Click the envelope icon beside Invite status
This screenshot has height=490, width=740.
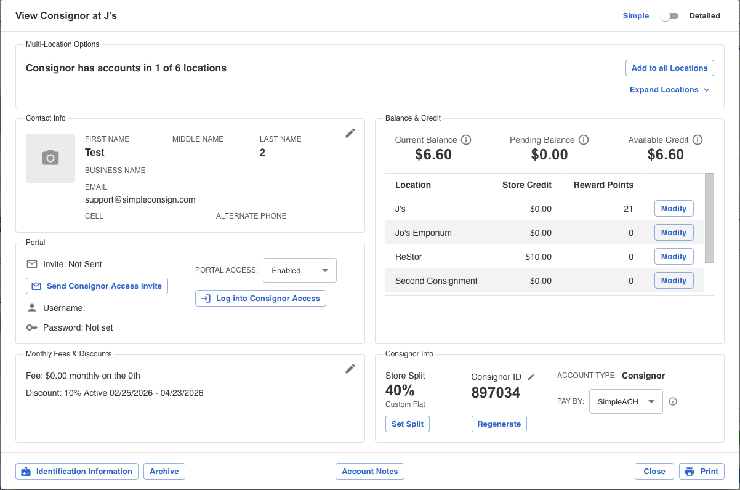click(32, 264)
